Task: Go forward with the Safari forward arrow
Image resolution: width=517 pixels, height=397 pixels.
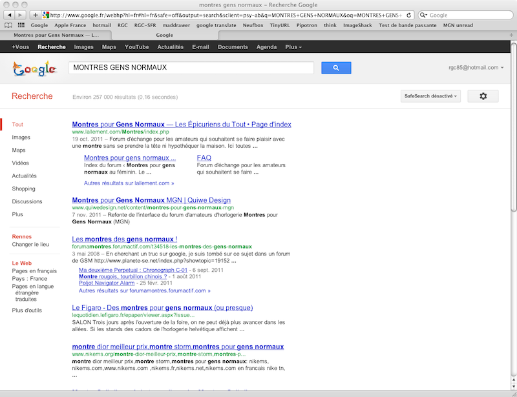Action: [x=21, y=15]
